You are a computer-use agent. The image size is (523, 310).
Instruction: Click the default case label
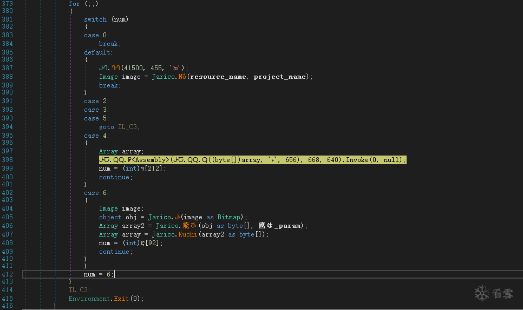(99, 52)
